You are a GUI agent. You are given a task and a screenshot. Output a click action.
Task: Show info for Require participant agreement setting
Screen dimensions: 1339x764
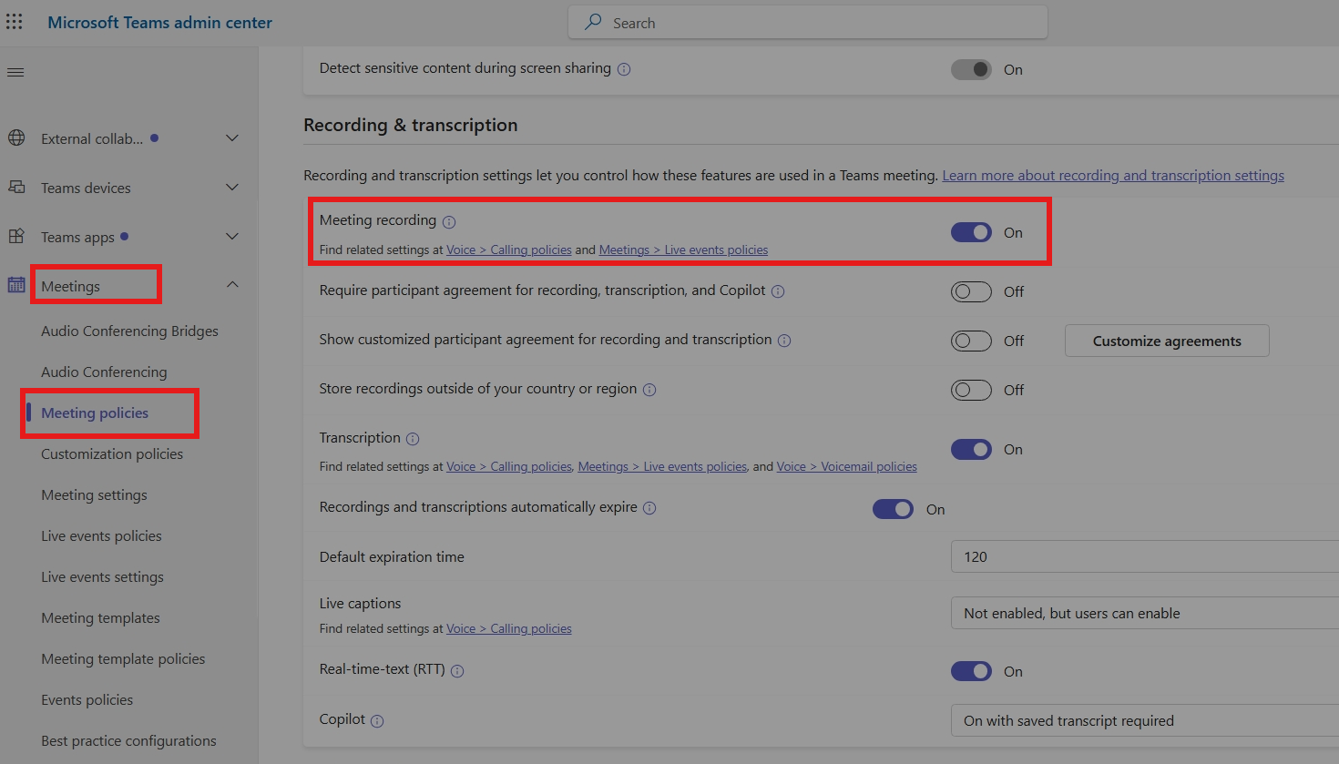778,291
